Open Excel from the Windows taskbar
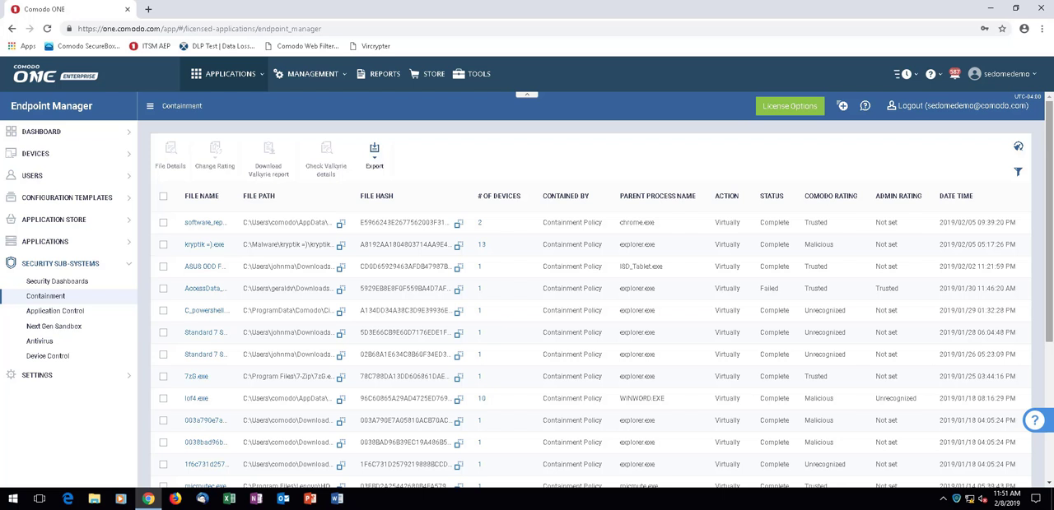Image resolution: width=1054 pixels, height=510 pixels. (229, 498)
